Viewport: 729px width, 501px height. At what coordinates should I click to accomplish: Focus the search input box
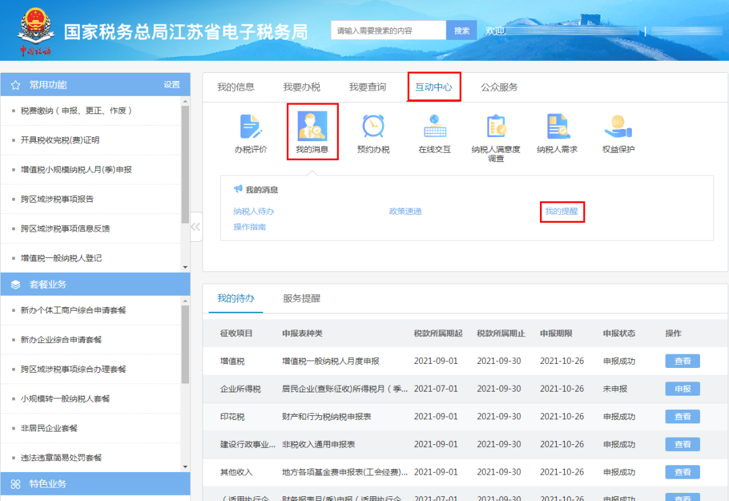coord(389,30)
